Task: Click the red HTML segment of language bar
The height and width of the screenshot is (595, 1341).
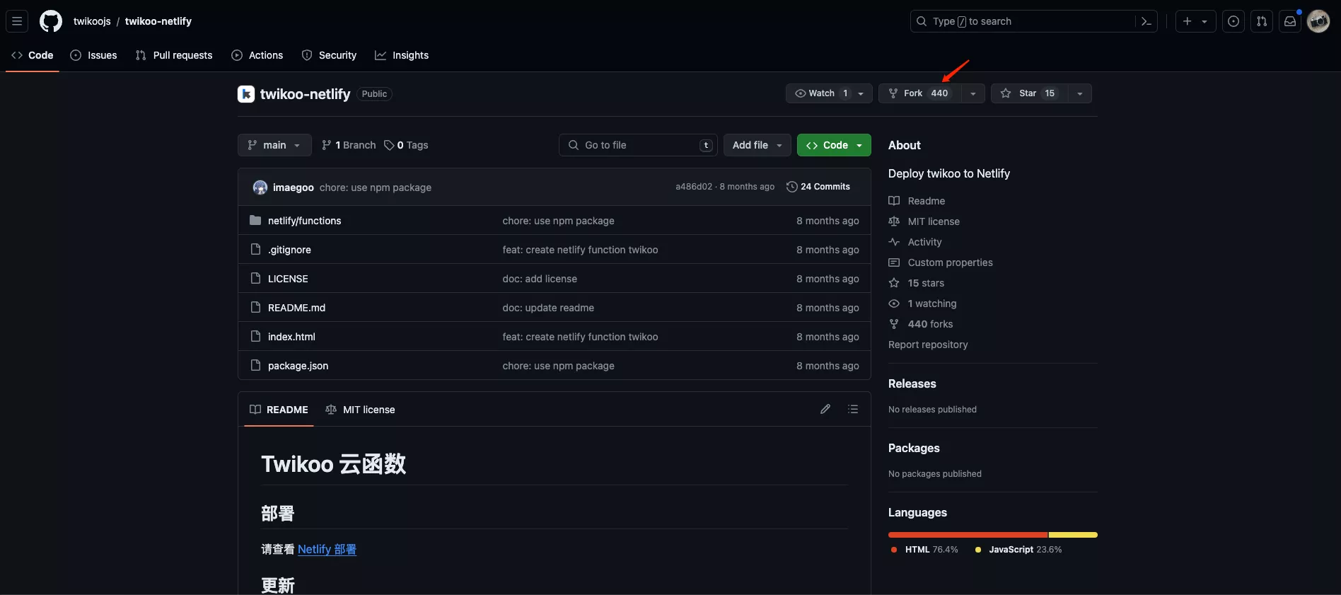Action: click(968, 535)
